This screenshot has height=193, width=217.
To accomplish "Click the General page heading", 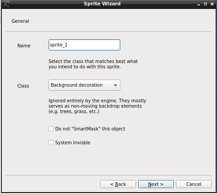I will click(x=20, y=21).
